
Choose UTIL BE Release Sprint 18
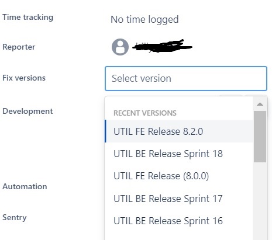pos(179,154)
